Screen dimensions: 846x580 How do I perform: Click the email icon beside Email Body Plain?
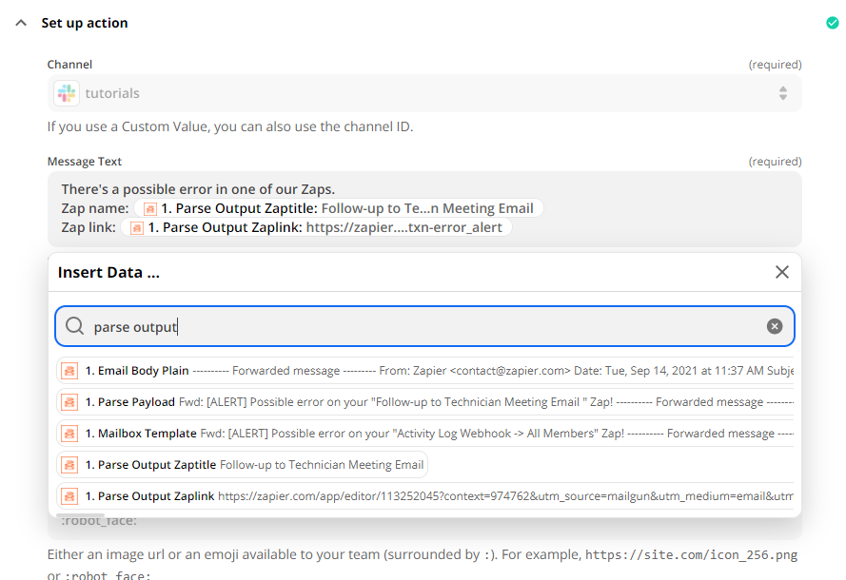(69, 371)
